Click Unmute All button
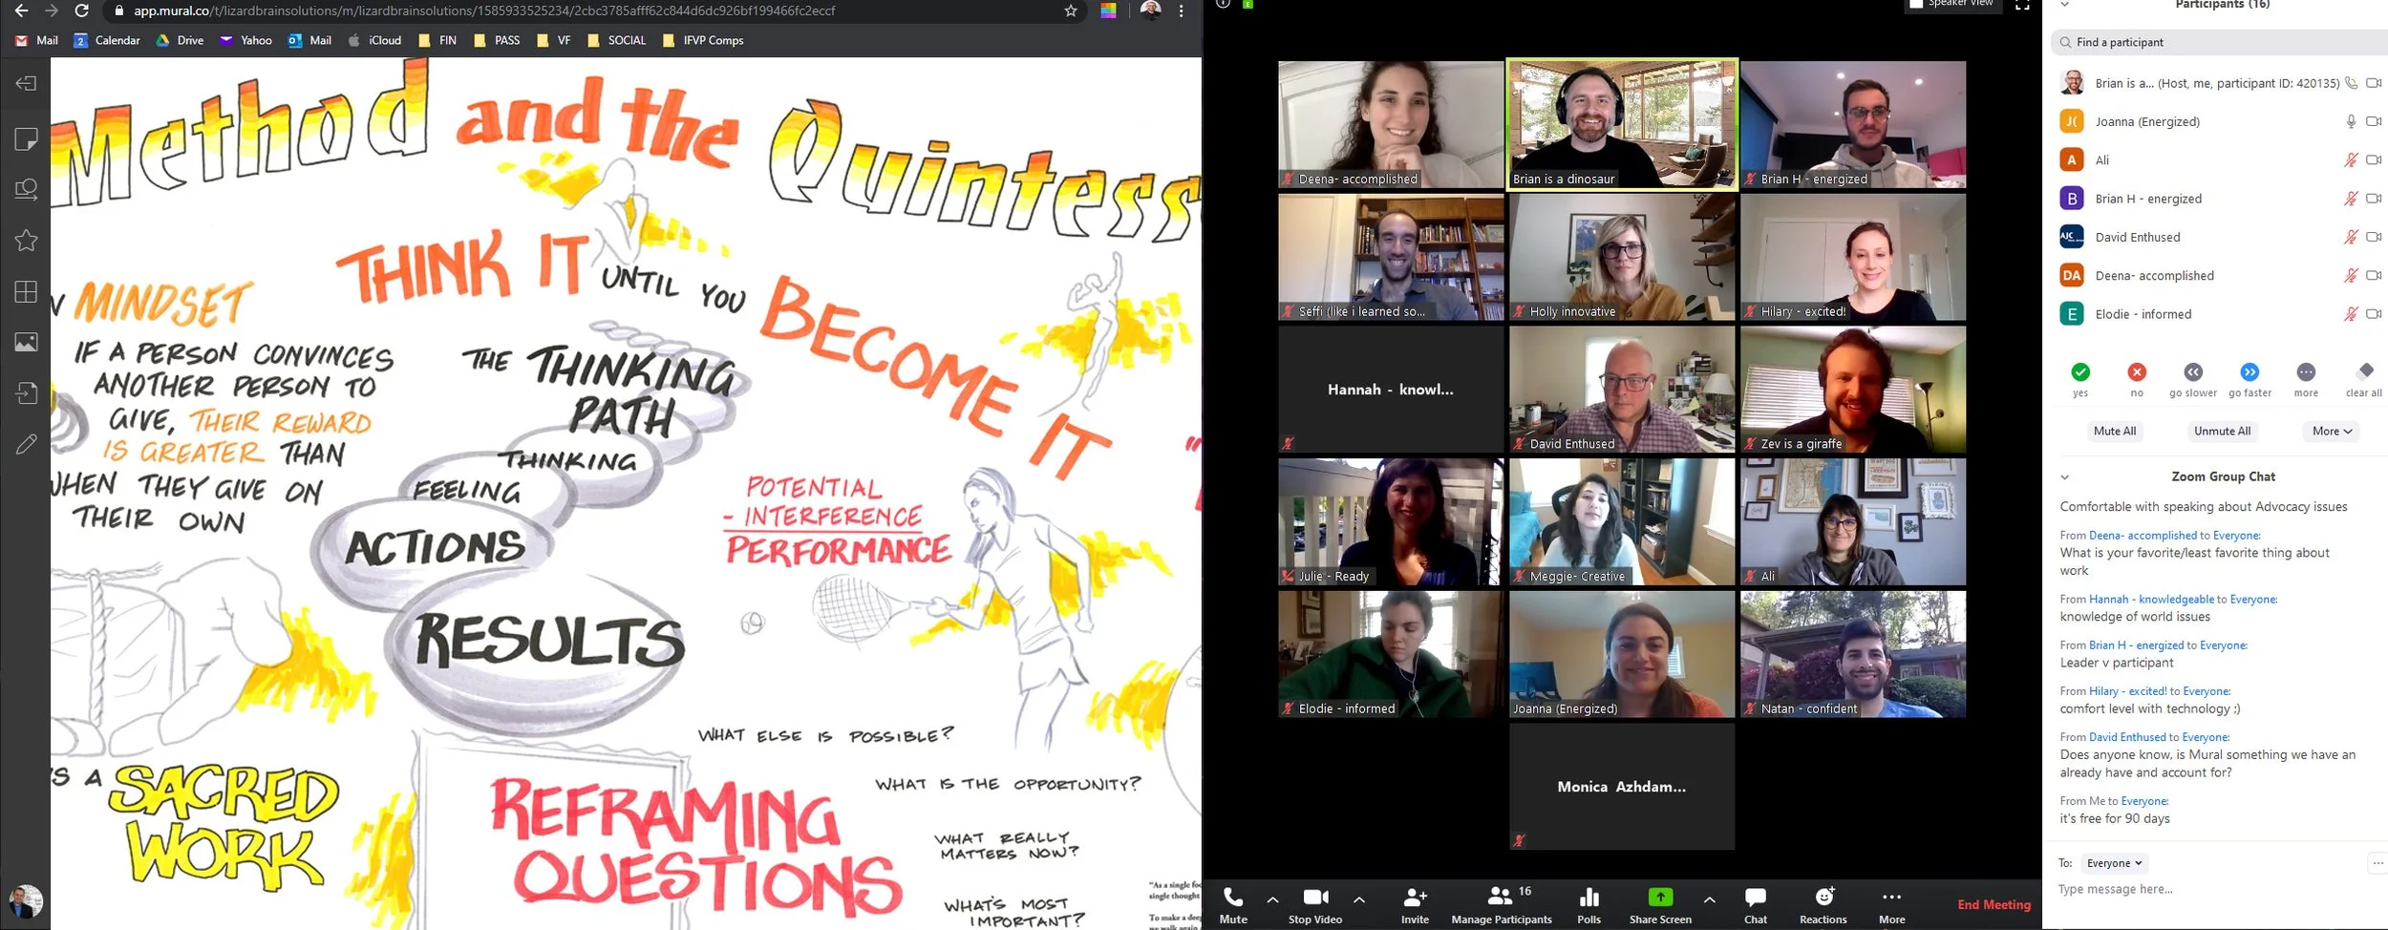 pyautogui.click(x=2222, y=431)
